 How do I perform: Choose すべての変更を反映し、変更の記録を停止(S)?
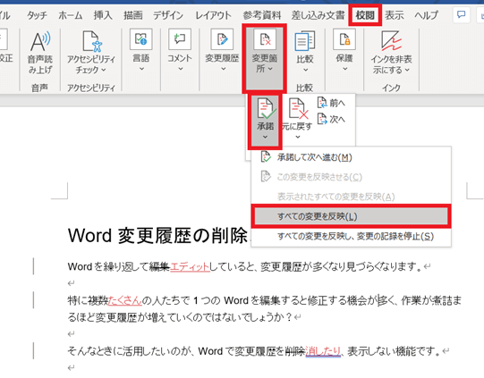[x=352, y=236]
